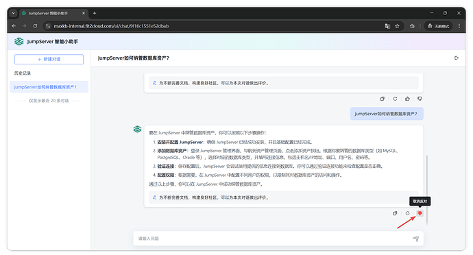Click the 仅显示最近 20 条对话 note
Screen dimensions: 473x255
pos(49,101)
